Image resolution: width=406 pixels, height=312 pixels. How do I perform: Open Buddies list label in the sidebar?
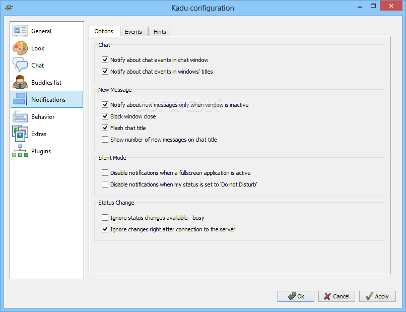[46, 82]
